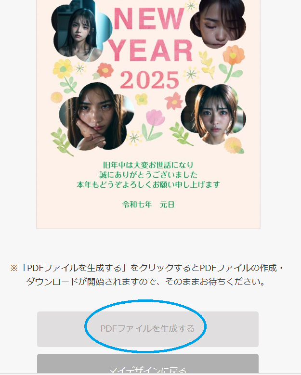The width and height of the screenshot is (301, 375).
Task: Click the 令和七年 元日 date text
Action: pos(148,205)
